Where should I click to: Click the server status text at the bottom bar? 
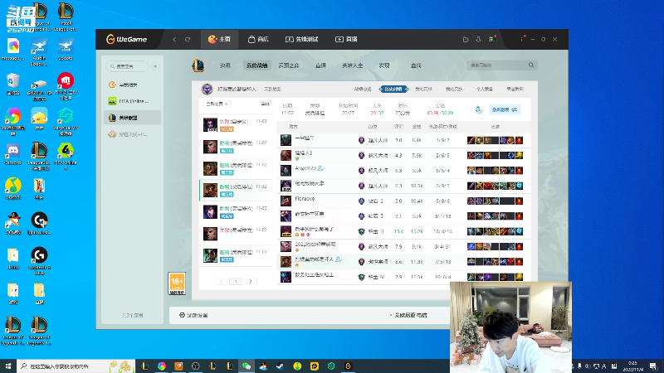(408, 316)
